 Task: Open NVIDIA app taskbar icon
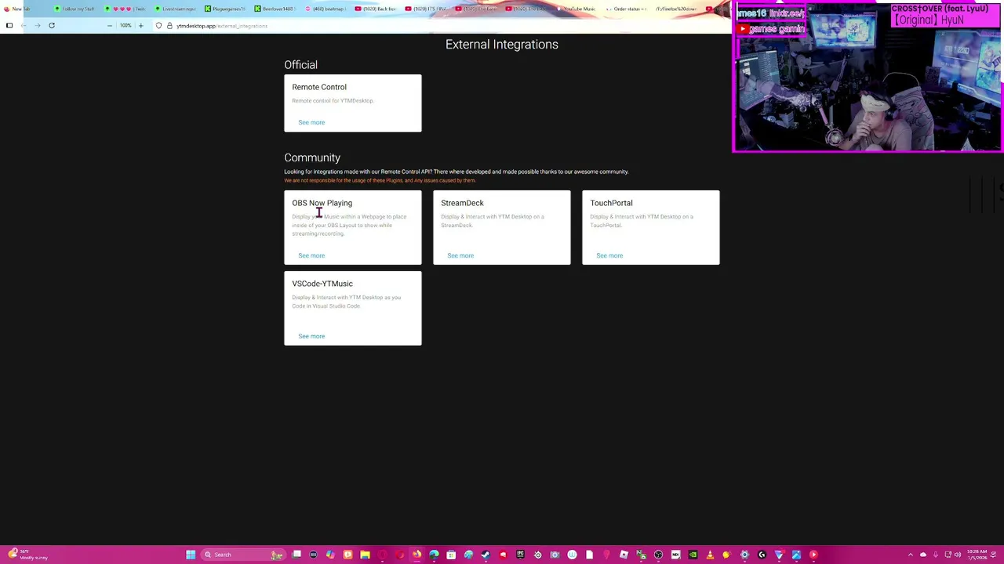tap(693, 555)
